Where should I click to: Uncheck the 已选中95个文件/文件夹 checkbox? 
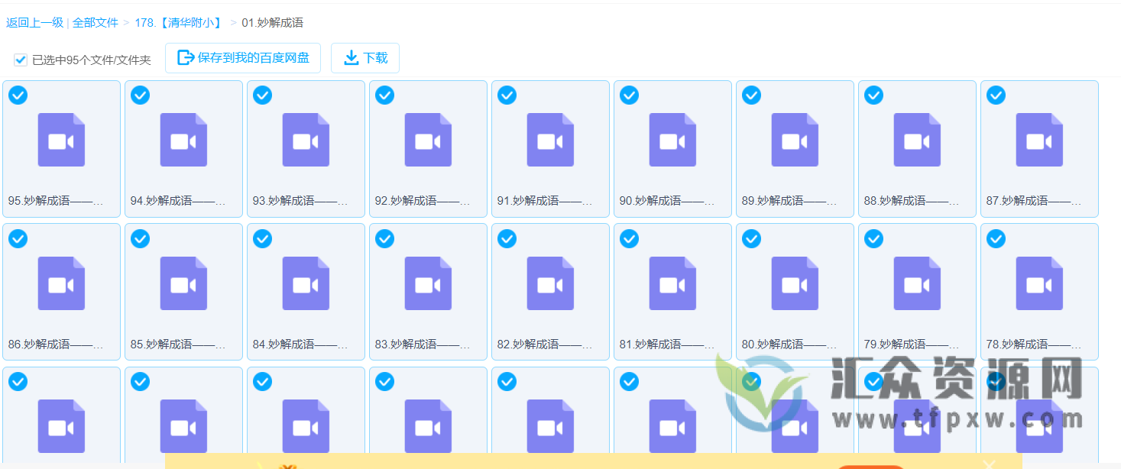coord(20,59)
